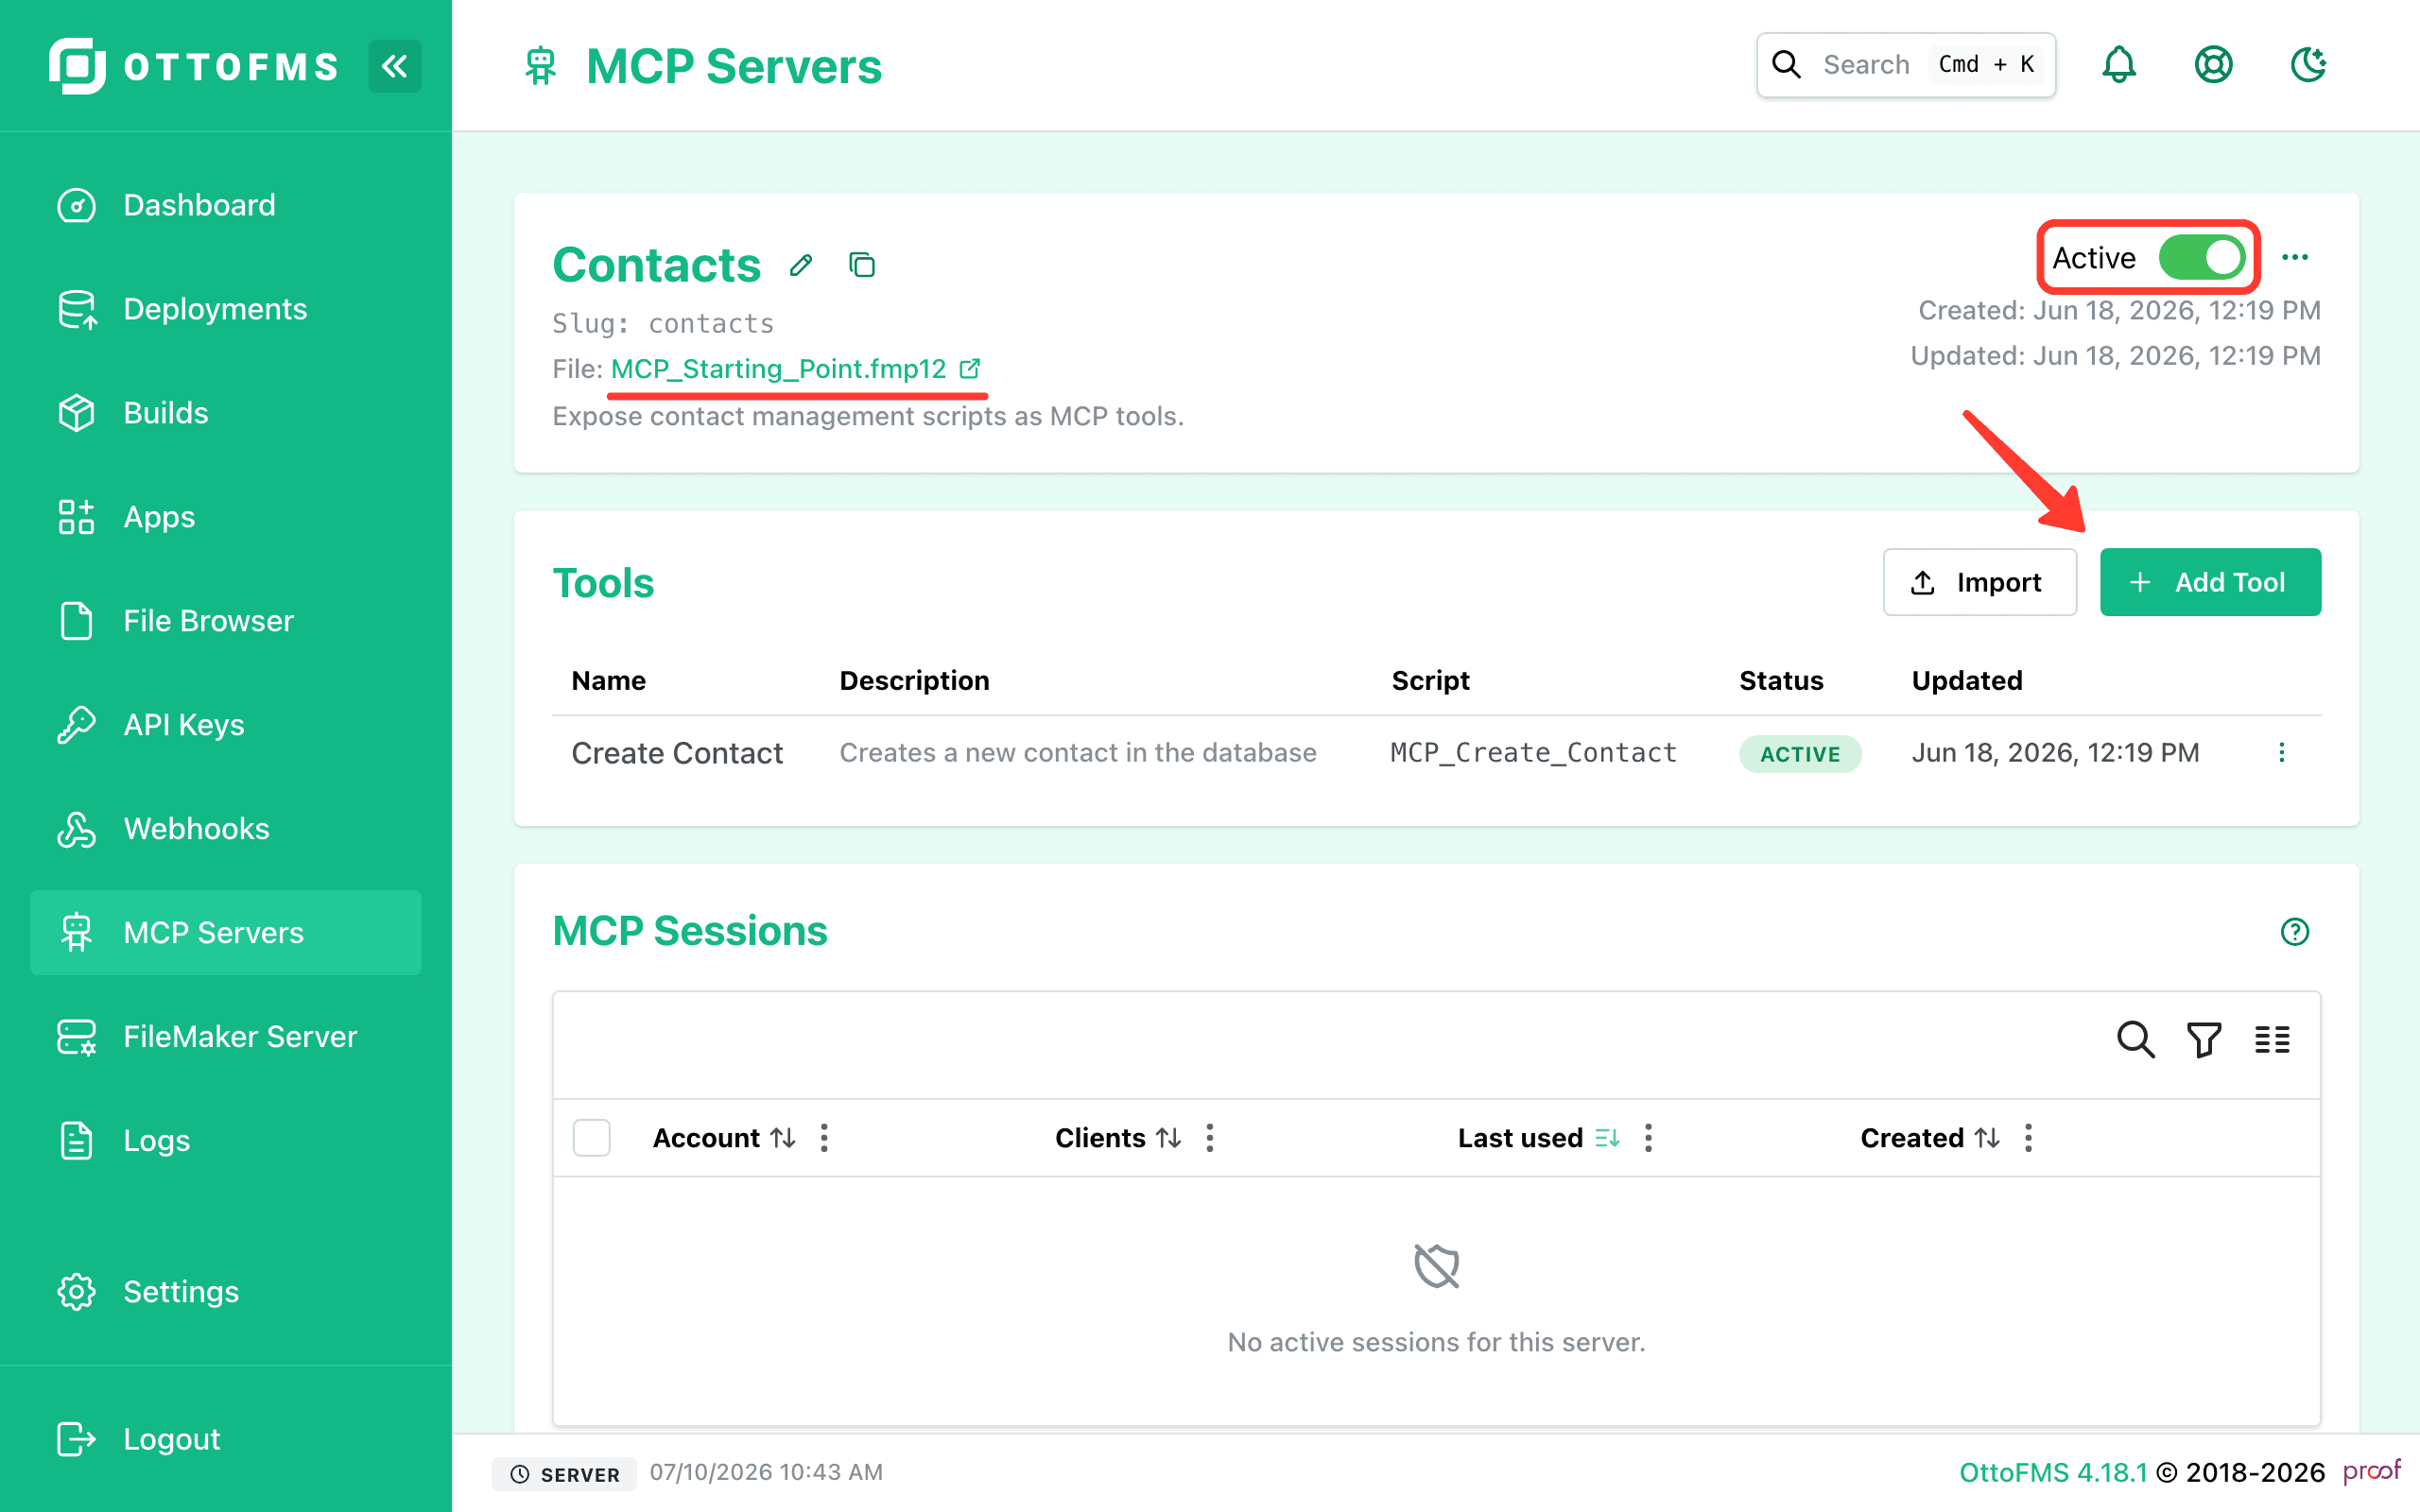Click the OttoFMS 4.18.1 version link
This screenshot has height=1512, width=2420.
point(2052,1472)
